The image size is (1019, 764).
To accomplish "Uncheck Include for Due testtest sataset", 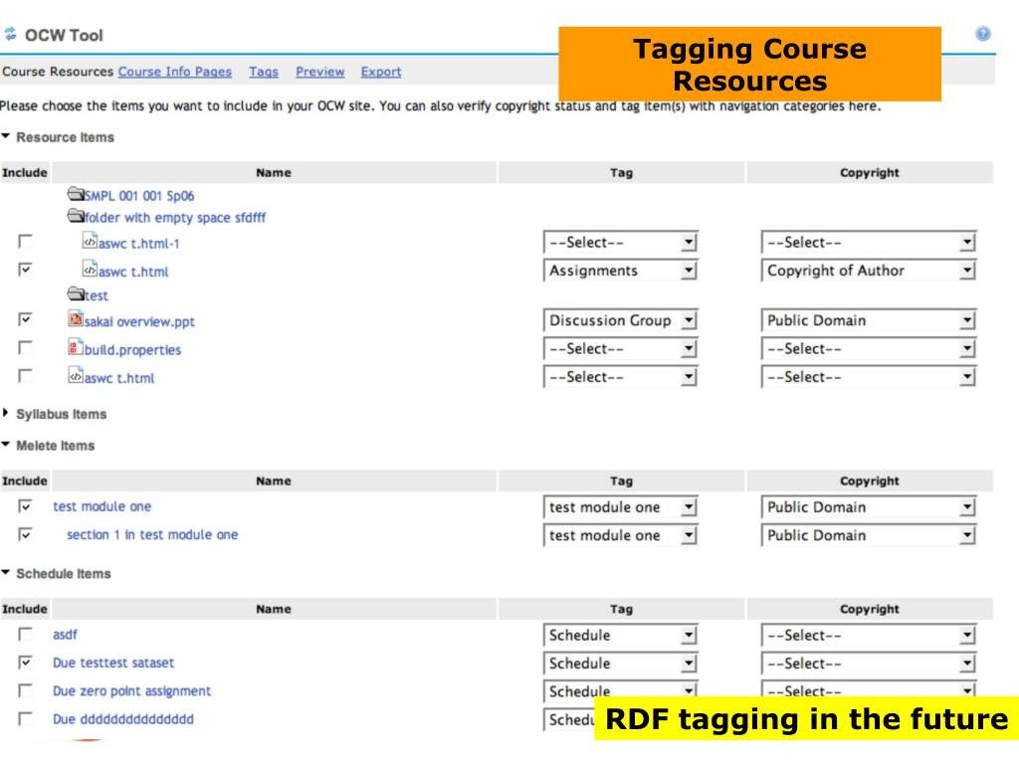I will pyautogui.click(x=25, y=663).
